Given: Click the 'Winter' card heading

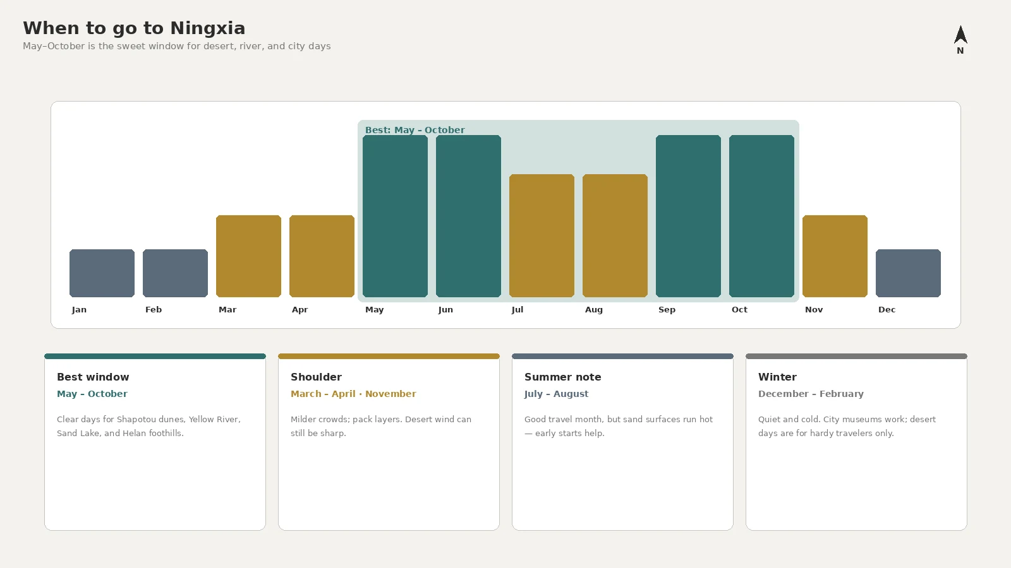Looking at the screenshot, I should pos(777,377).
